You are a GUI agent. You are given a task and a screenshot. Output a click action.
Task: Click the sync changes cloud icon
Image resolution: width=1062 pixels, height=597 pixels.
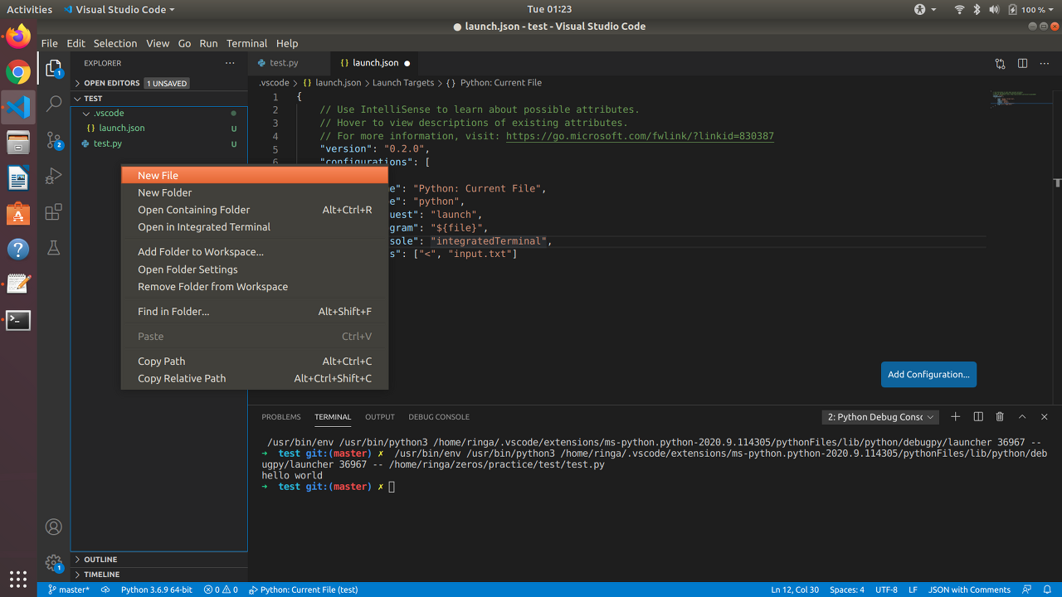click(105, 590)
